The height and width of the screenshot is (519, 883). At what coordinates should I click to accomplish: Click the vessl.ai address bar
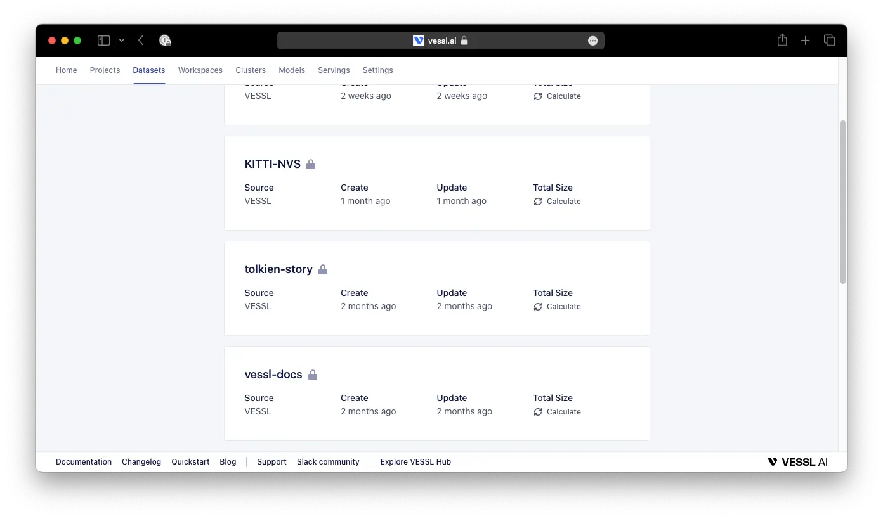(441, 41)
